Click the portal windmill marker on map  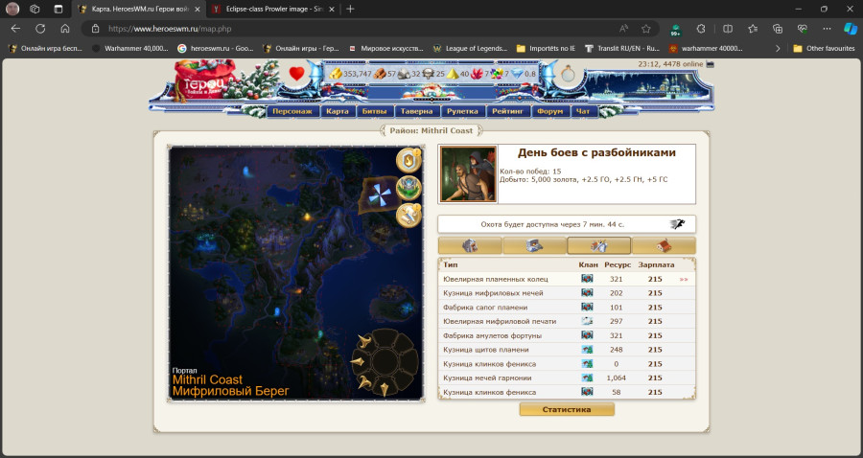(380, 195)
